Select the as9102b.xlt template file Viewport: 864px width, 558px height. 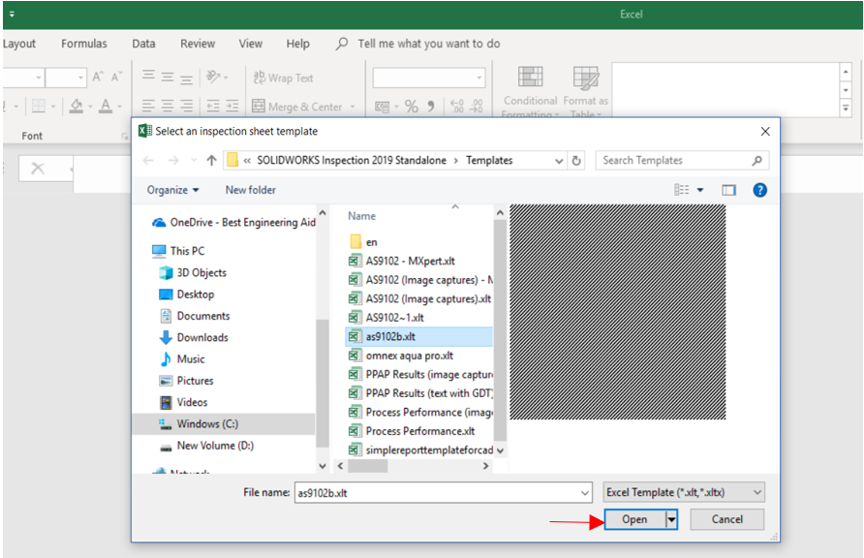coord(418,336)
